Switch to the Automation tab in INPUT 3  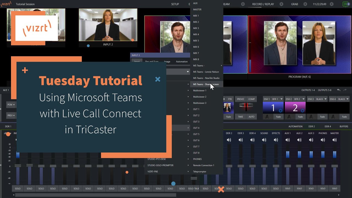182,62
